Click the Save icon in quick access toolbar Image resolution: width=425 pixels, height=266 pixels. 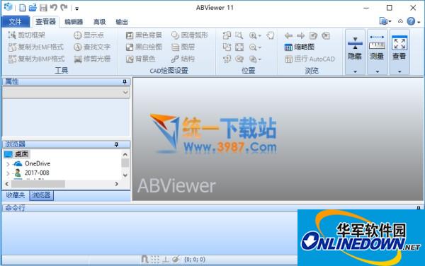point(43,8)
